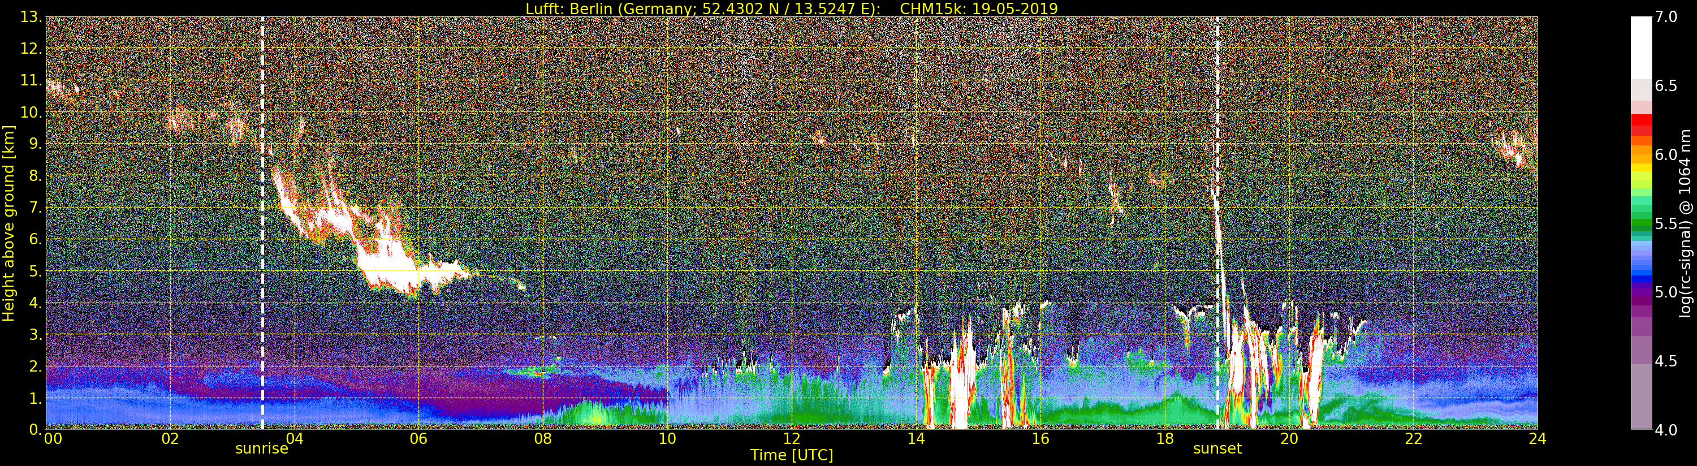This screenshot has height=466, width=1697.
Task: Click the height axis tick '11.'
Action: [x=31, y=80]
